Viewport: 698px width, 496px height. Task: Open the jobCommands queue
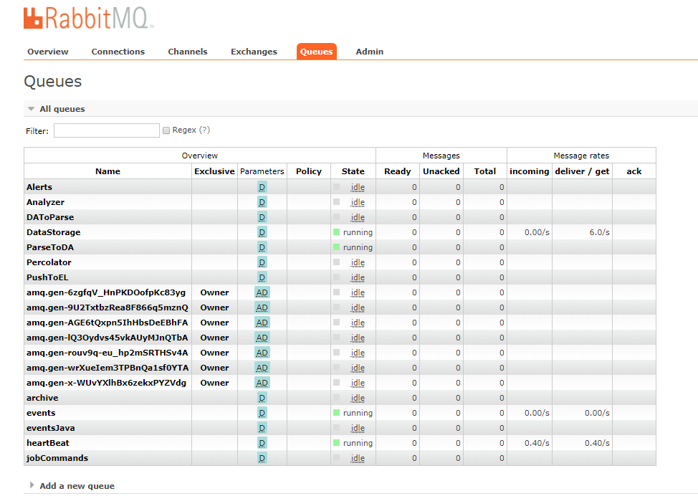pos(57,458)
